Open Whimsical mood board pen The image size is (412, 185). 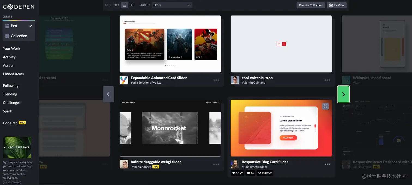point(377,44)
